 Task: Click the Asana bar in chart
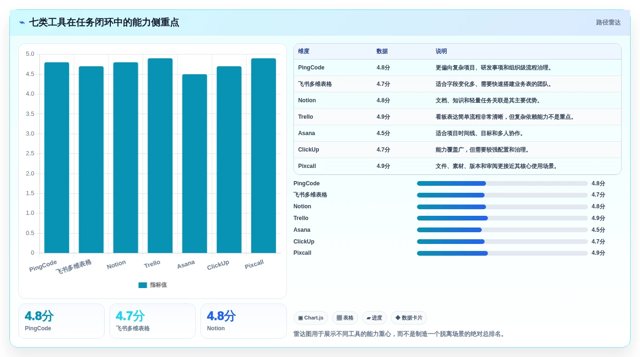pos(194,164)
